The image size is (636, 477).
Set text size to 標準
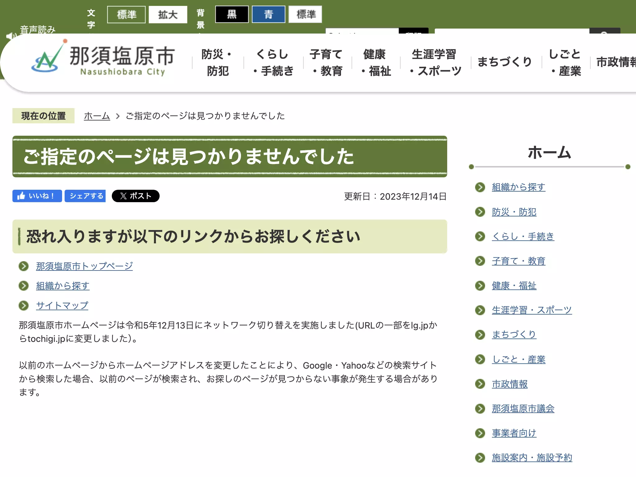click(x=126, y=15)
